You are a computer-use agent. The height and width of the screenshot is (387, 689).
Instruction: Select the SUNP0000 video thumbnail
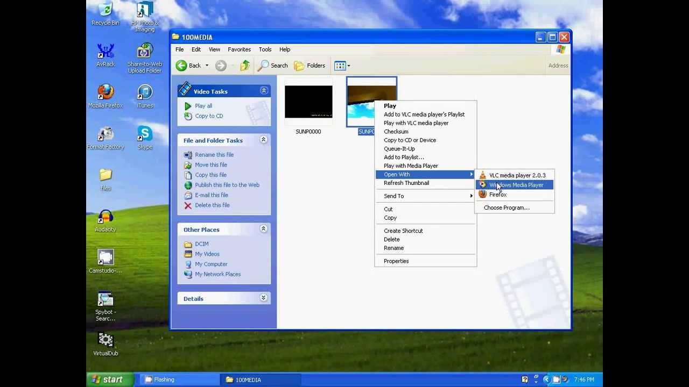308,102
